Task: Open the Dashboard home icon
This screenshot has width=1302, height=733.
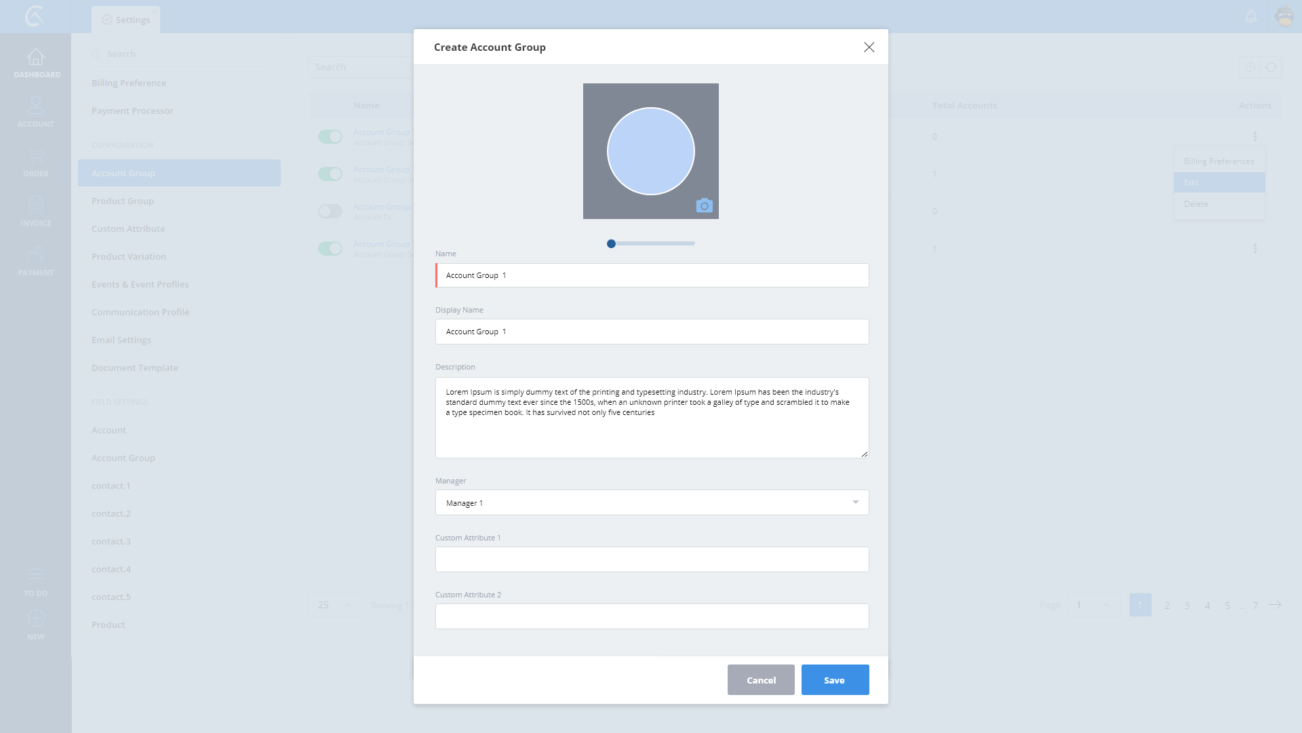Action: coord(36,58)
